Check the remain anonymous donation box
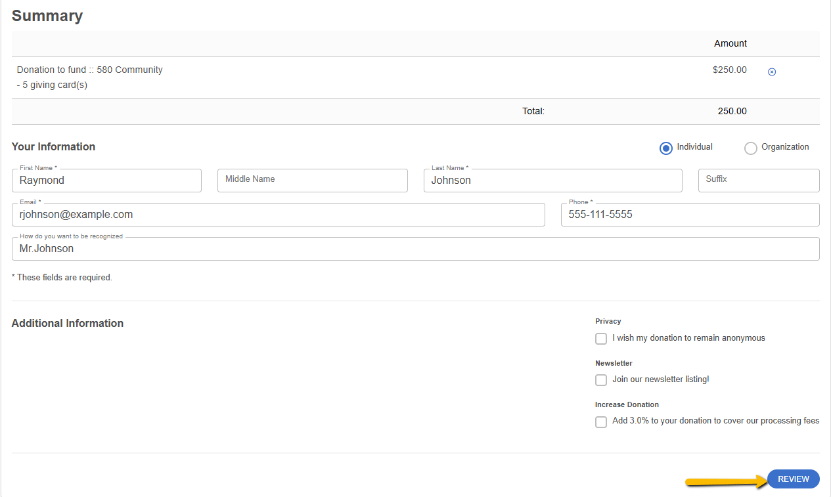Screen dimensions: 831x497 (601, 339)
